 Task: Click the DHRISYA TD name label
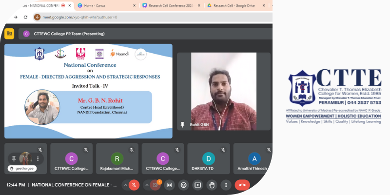click(x=202, y=168)
